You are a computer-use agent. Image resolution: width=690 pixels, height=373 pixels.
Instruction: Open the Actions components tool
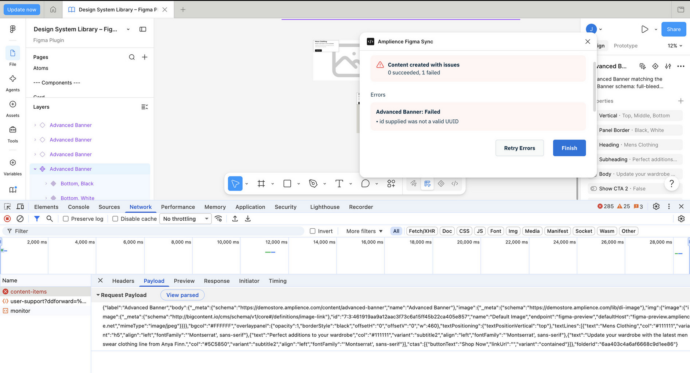tap(391, 184)
